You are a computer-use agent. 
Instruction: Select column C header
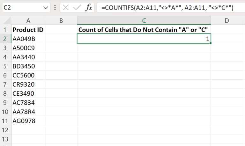click(144, 21)
